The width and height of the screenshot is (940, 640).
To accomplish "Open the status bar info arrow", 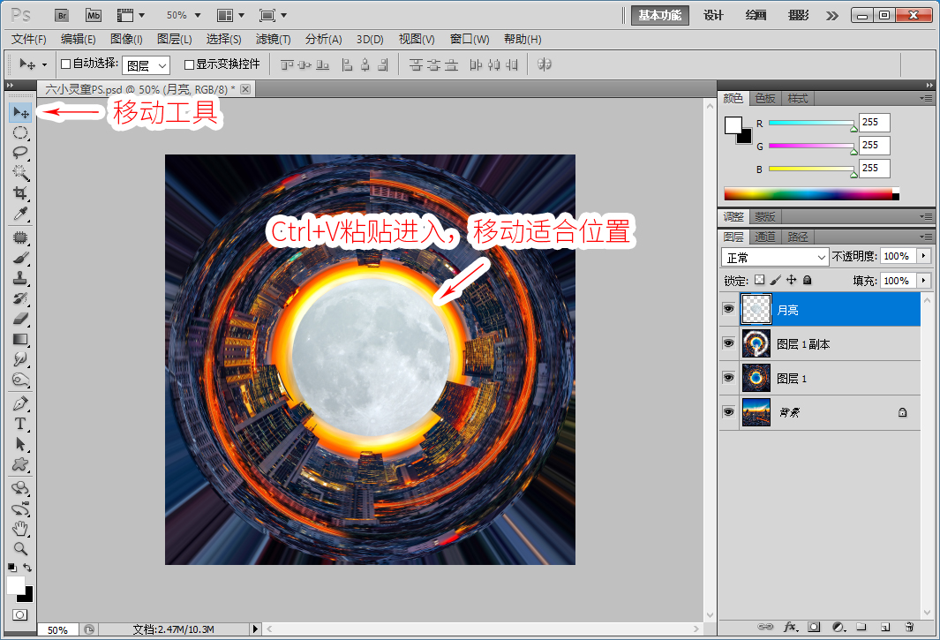I will click(255, 629).
